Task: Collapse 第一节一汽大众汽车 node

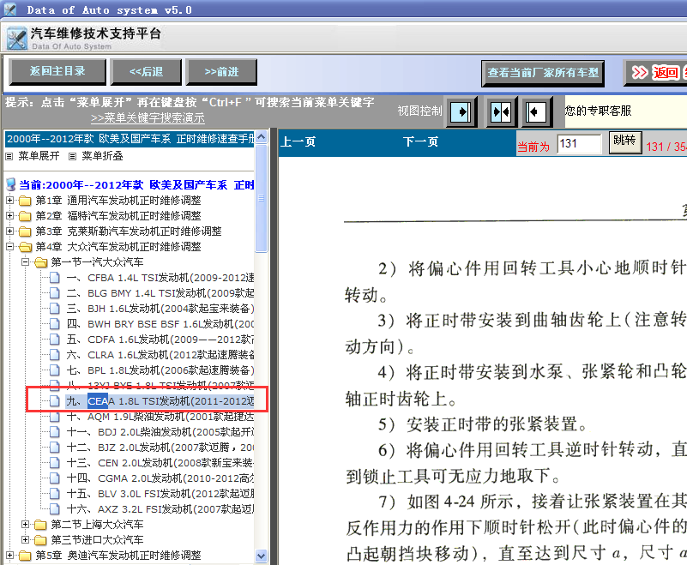Action: tap(25, 261)
